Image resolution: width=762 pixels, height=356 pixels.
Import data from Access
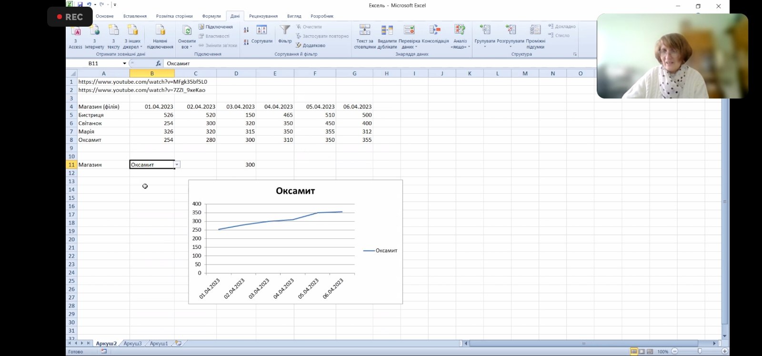click(x=75, y=37)
